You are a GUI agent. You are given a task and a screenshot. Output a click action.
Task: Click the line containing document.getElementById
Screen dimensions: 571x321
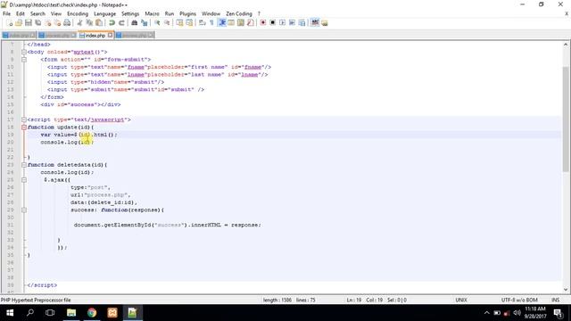(168, 226)
